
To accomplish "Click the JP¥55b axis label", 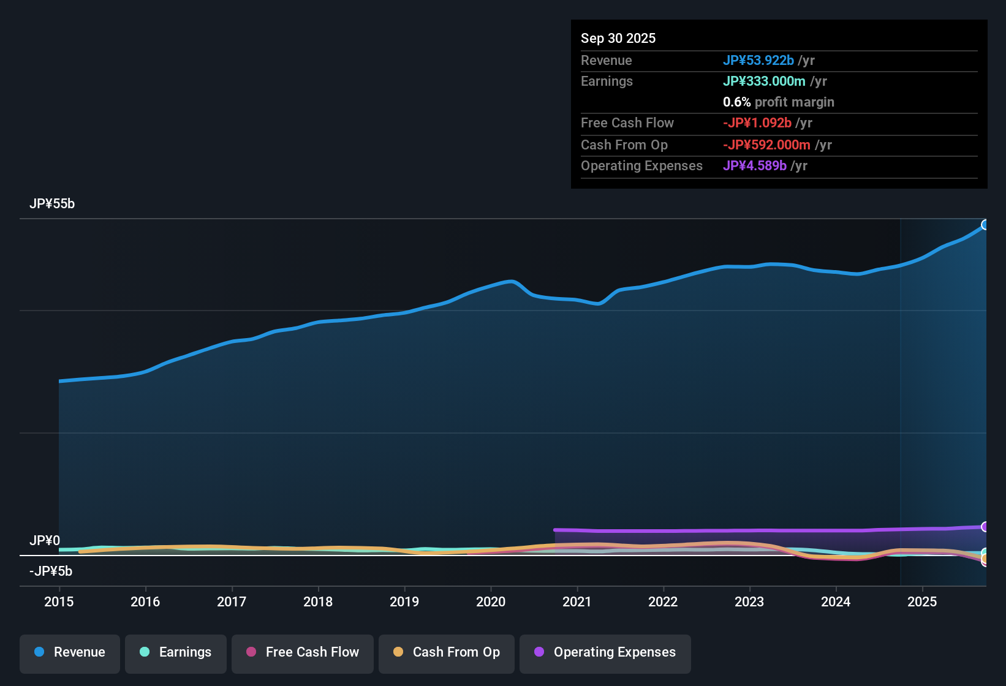I will tap(53, 204).
